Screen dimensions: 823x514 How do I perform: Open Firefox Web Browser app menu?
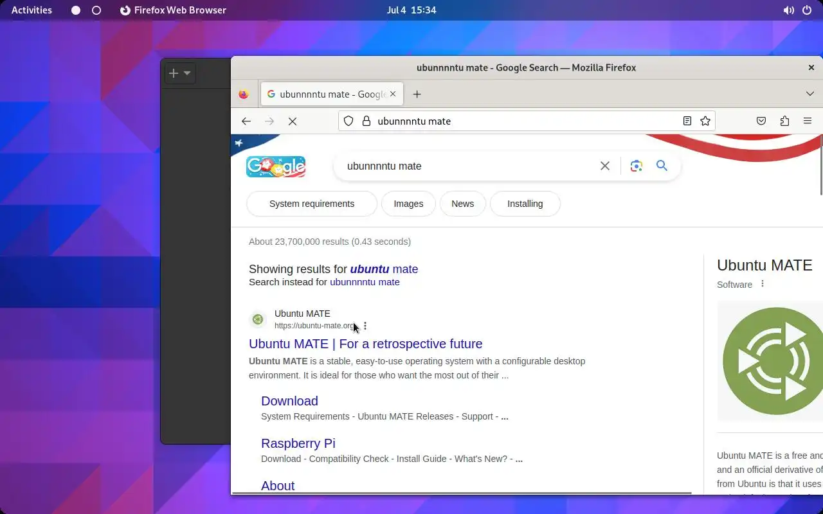(x=173, y=10)
